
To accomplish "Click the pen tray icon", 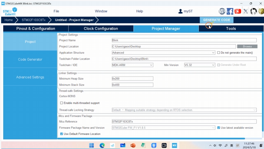I will pyautogui.click(x=226, y=146).
